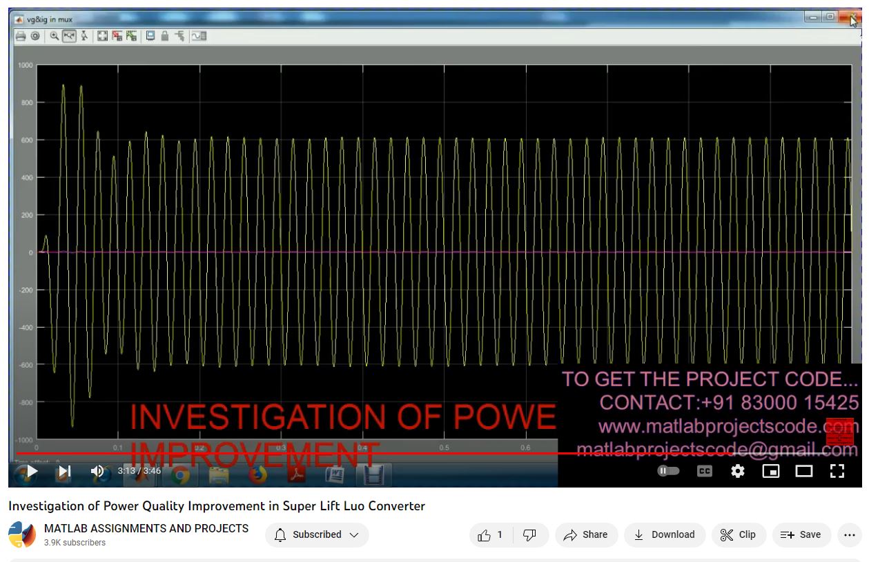Screen dimensions: 869x562
Task: Open video settings gear
Action: 738,471
